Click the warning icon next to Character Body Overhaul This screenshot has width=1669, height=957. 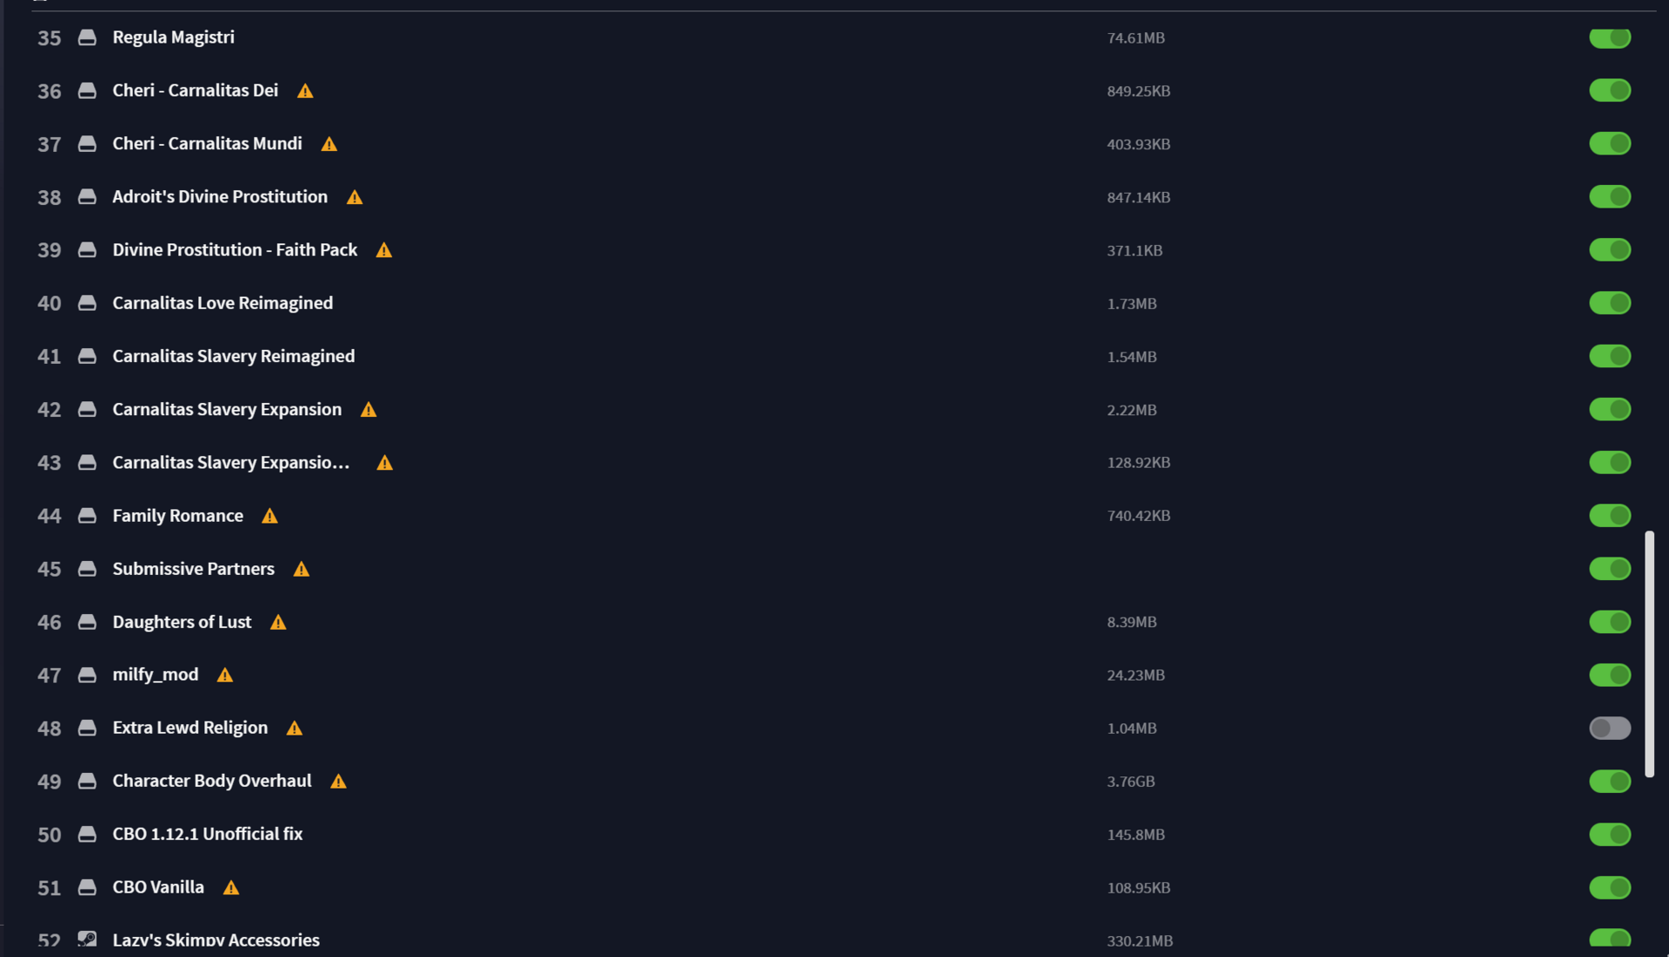(x=339, y=781)
